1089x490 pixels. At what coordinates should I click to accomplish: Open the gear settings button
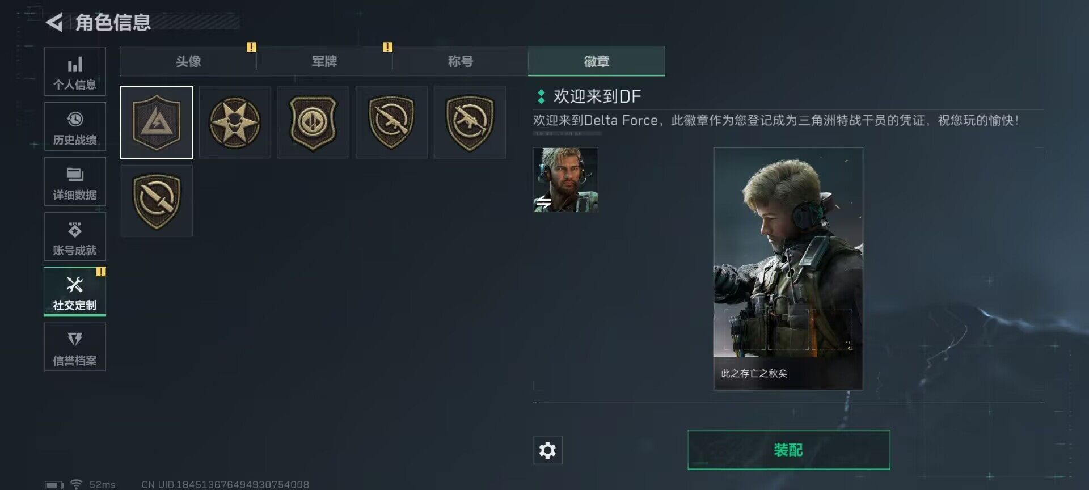click(547, 450)
